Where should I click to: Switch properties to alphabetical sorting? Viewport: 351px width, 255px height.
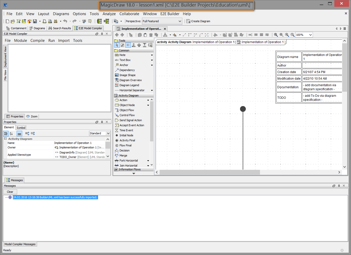[11, 133]
